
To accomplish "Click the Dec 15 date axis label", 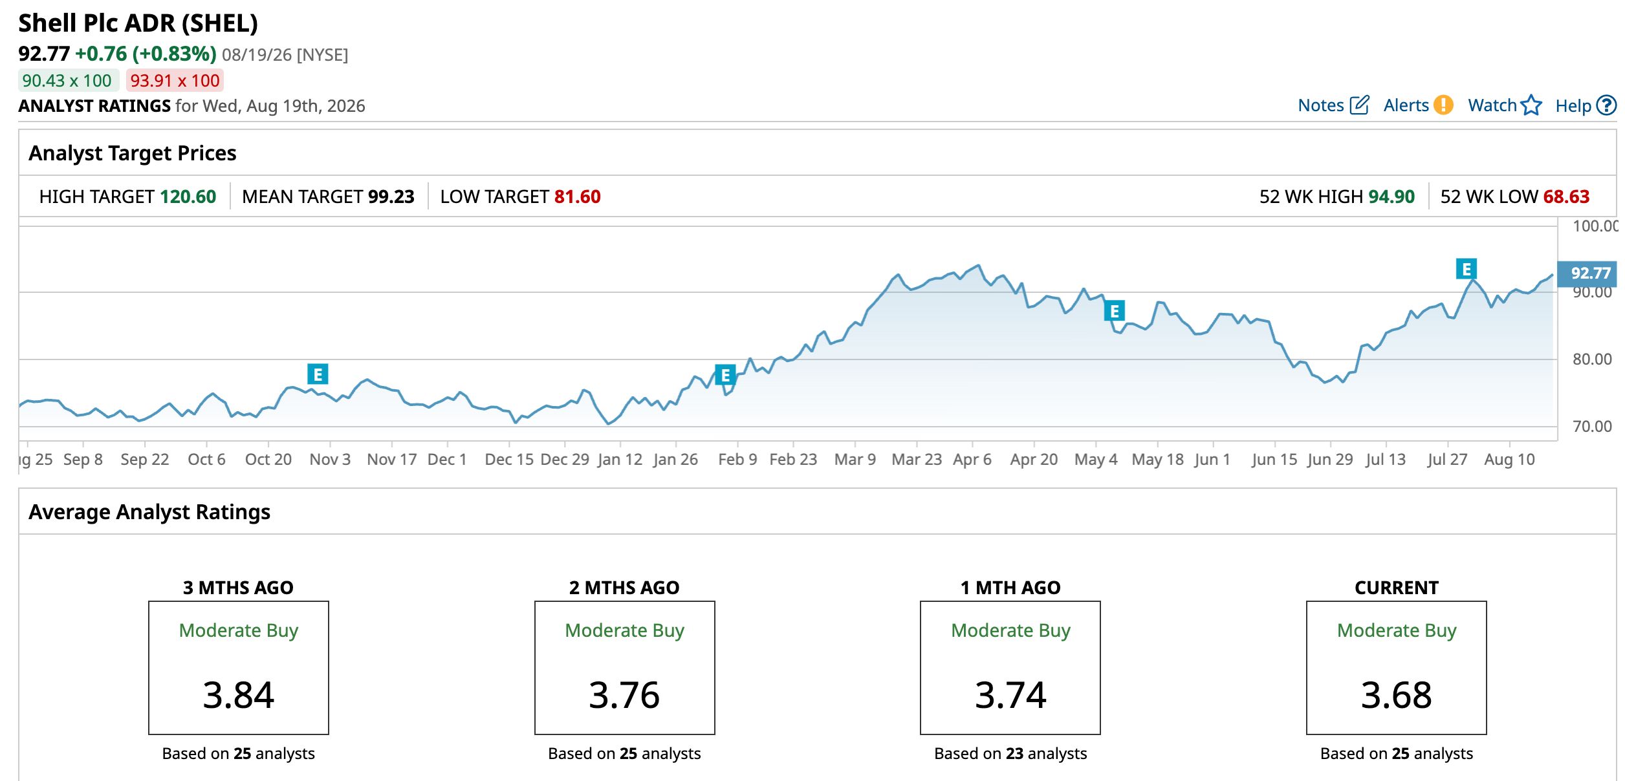I will (x=509, y=460).
